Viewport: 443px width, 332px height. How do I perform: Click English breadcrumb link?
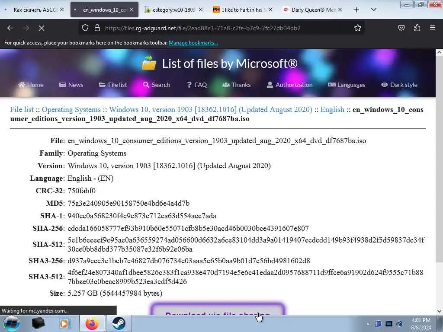pyautogui.click(x=332, y=109)
